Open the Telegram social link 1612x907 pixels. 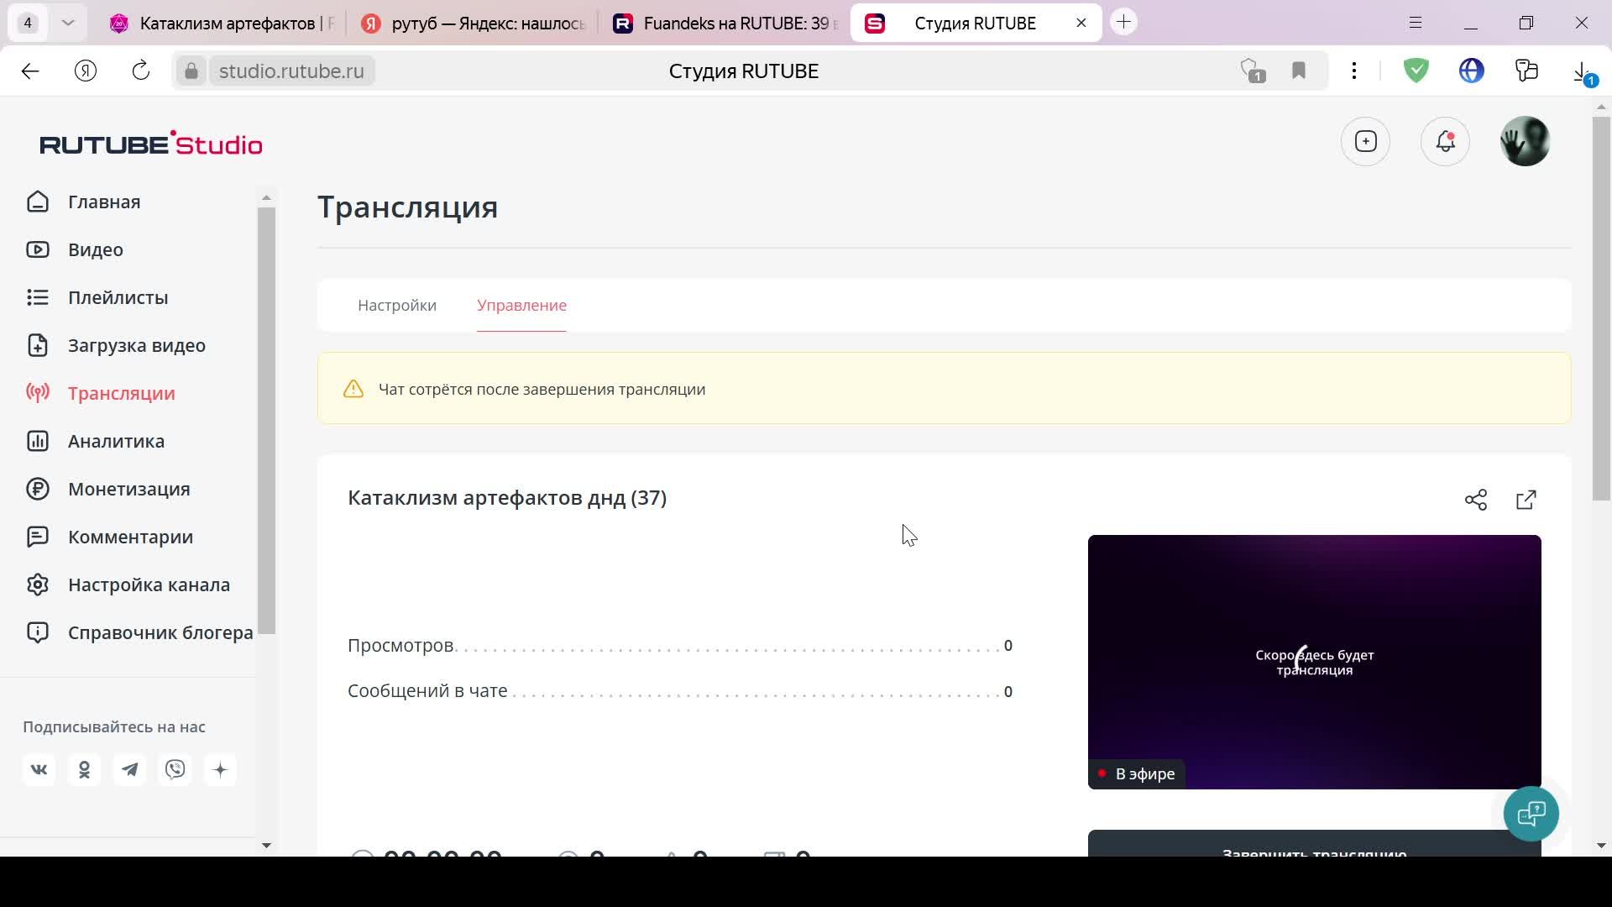coord(130,769)
